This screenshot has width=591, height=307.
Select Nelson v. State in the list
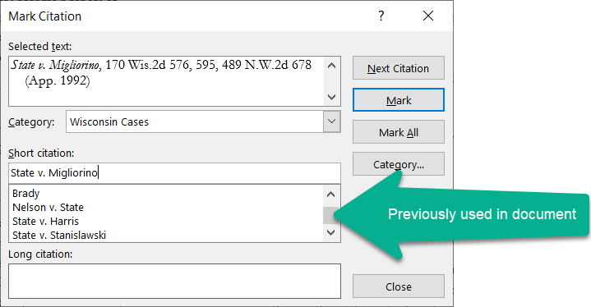point(48,208)
